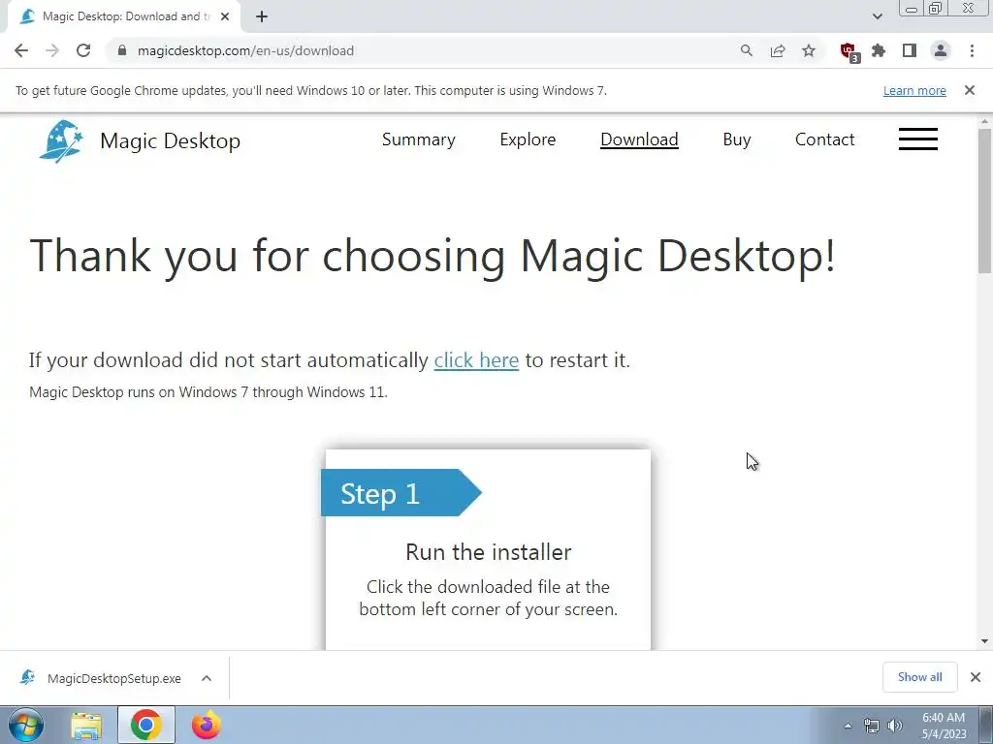Open the uBlock shield extension
Viewport: 993px width, 744px height.
(x=849, y=52)
